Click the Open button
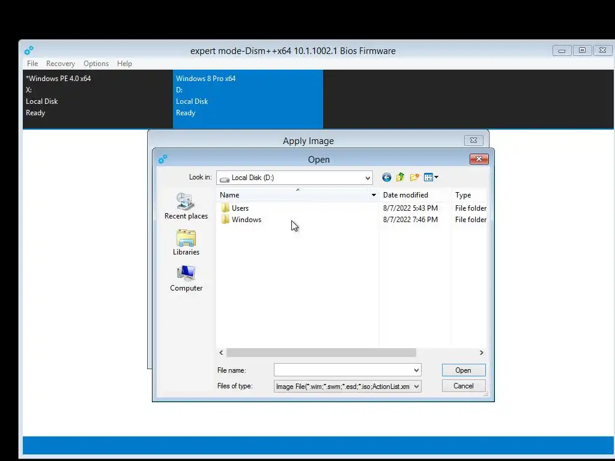The height and width of the screenshot is (461, 615). click(x=464, y=370)
